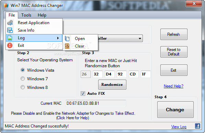Select Clear in the Log submenu
The width and height of the screenshot is (205, 133).
tap(80, 46)
